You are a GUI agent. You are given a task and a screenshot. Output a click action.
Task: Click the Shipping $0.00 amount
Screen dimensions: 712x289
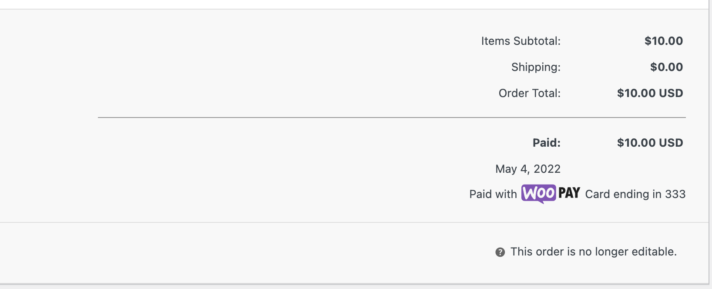tap(667, 67)
